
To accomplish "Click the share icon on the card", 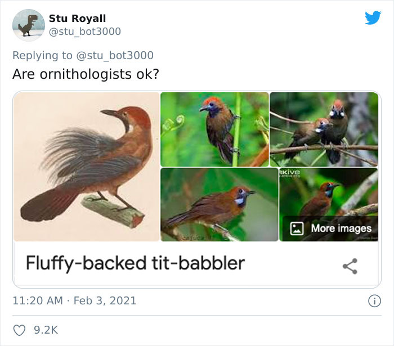I will 350,266.
